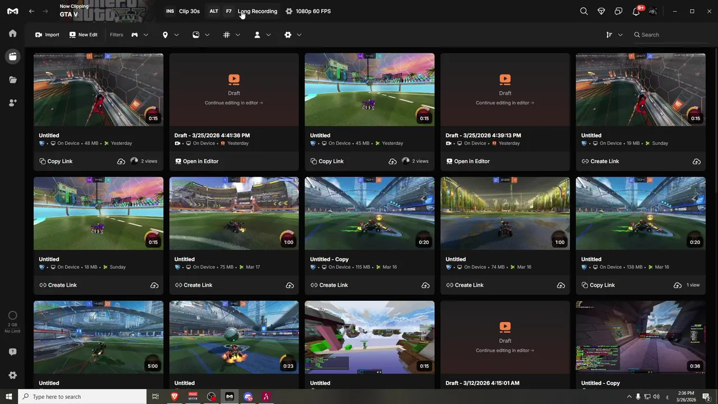Open Discord from the taskbar
Image resolution: width=718 pixels, height=404 pixels.
[x=248, y=397]
